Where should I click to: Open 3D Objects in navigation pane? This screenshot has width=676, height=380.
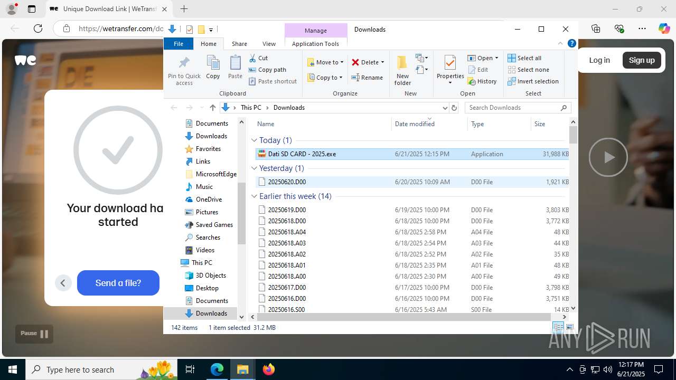click(x=211, y=275)
